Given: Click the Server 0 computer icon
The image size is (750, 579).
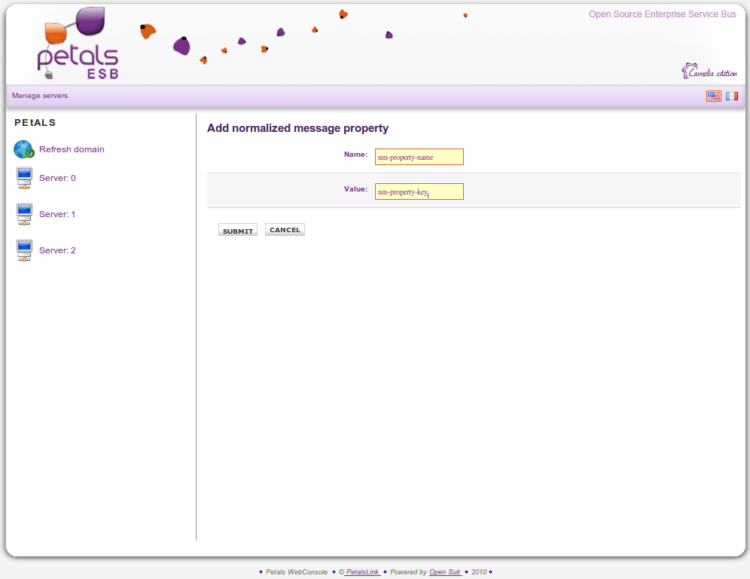Looking at the screenshot, I should click(24, 179).
